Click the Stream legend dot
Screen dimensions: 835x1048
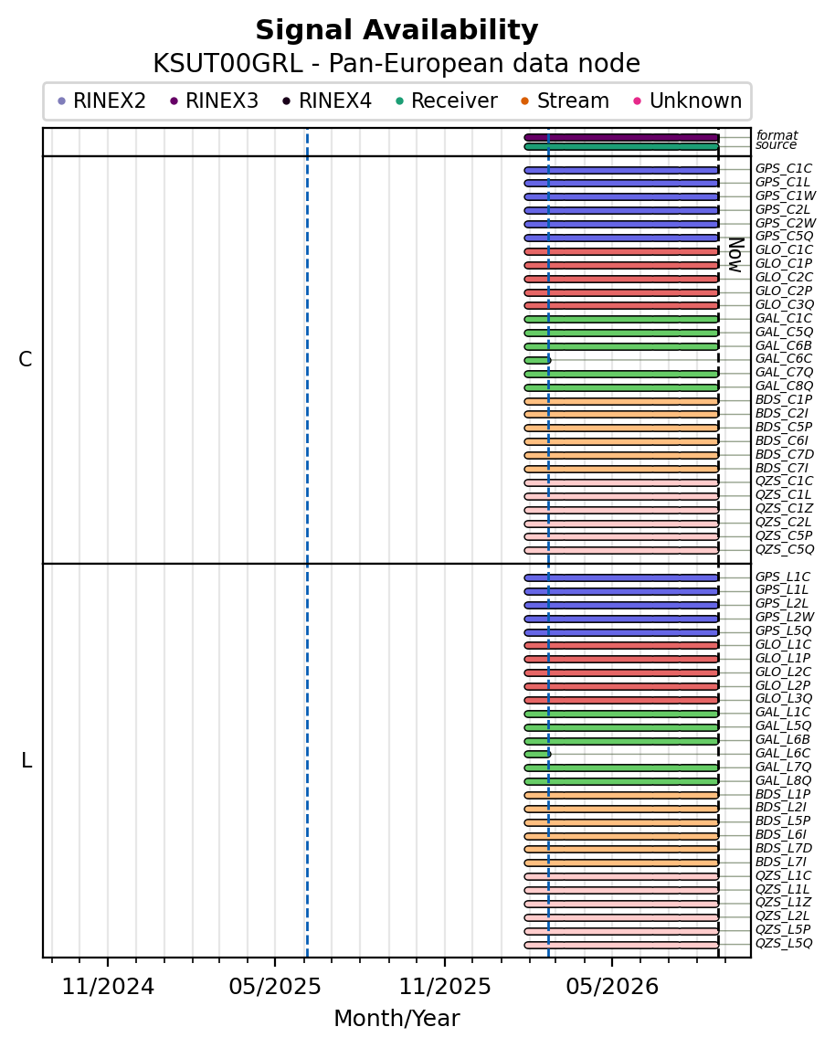point(525,101)
